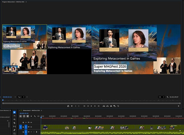Solo the A1 audio track
184x135 pixels.
[x=34, y=132]
